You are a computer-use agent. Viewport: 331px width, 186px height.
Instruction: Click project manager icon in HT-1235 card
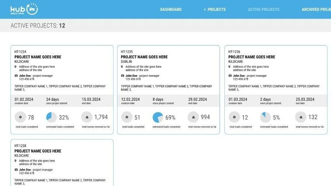(122, 76)
